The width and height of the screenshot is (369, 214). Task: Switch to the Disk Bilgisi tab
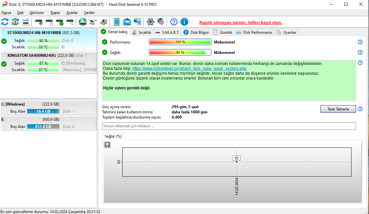coord(196,32)
